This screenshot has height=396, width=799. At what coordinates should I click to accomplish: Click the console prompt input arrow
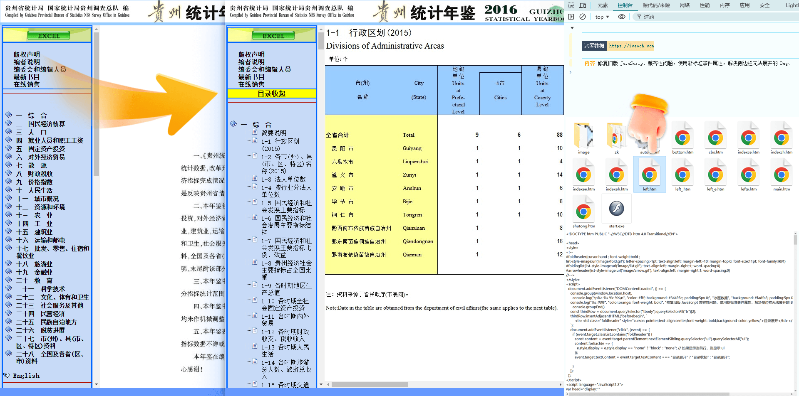(570, 72)
